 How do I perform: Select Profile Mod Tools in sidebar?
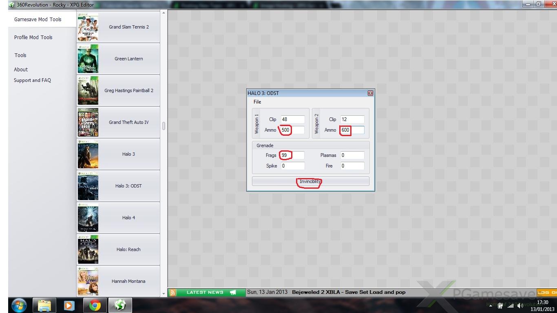(33, 37)
